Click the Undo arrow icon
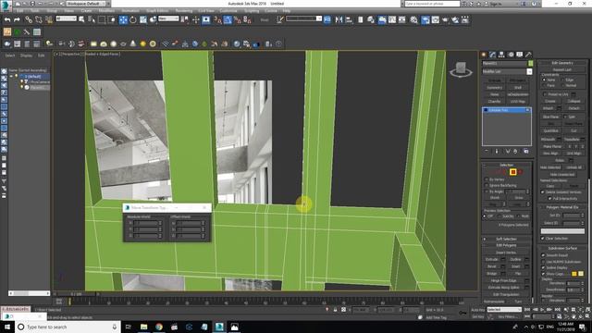 (7, 19)
